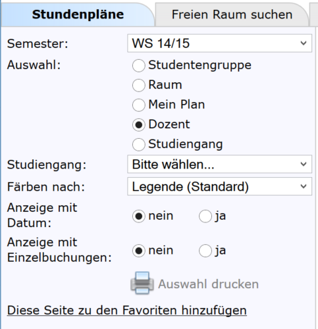Choose the Mein Plan radio button

pos(139,105)
